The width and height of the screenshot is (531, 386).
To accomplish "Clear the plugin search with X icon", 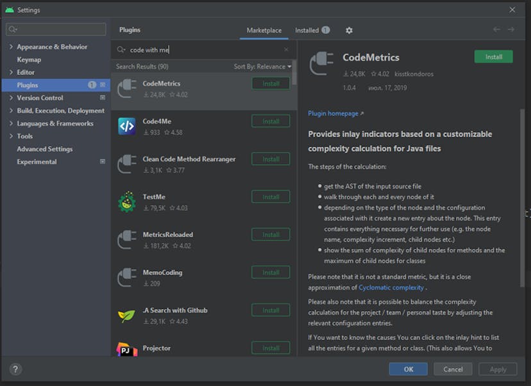I will [x=286, y=49].
